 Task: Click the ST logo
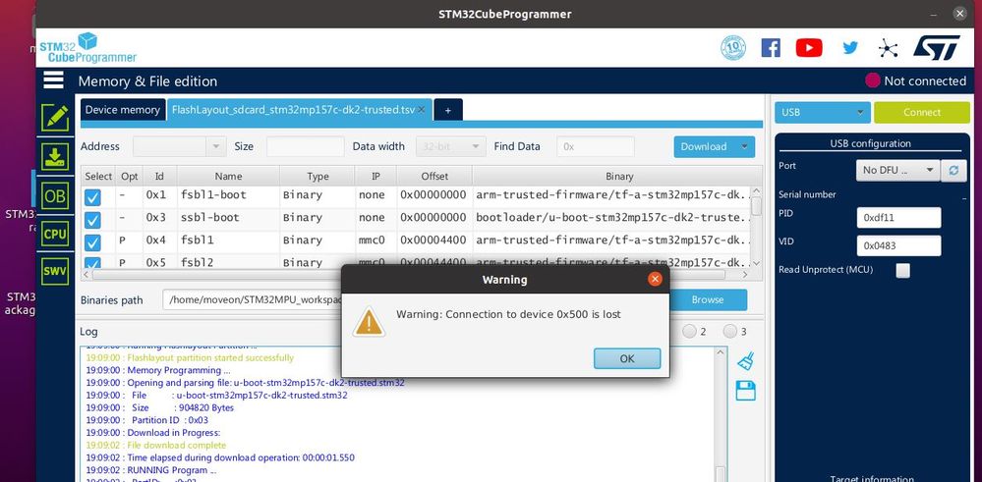coord(936,47)
